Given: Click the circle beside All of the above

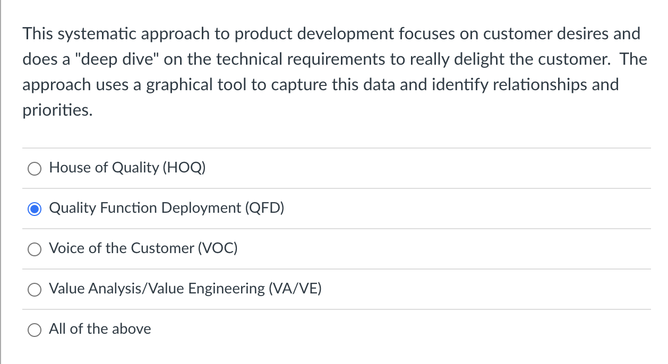Looking at the screenshot, I should [34, 330].
